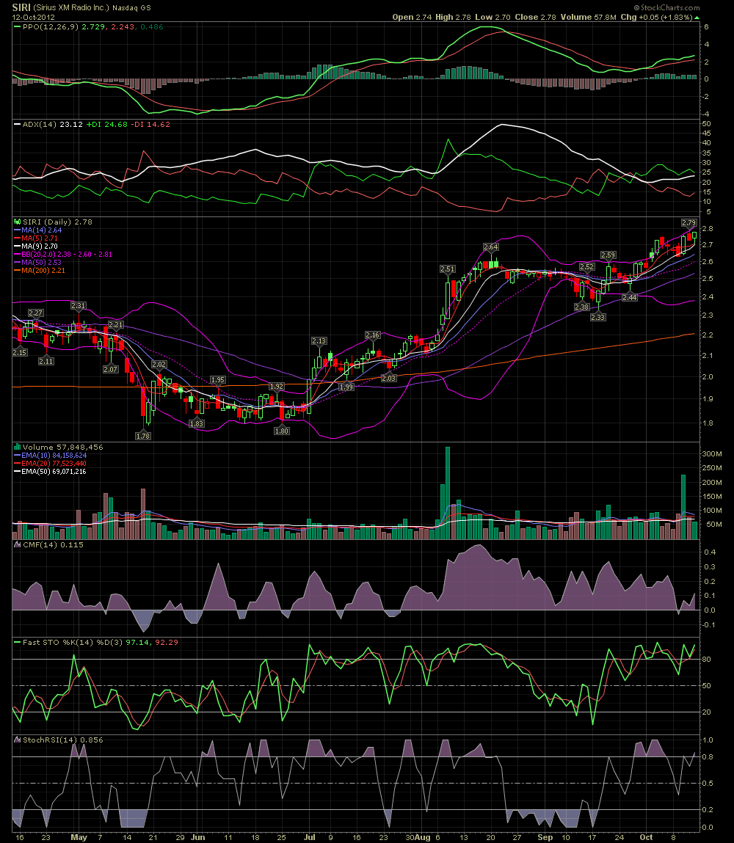The height and width of the screenshot is (843, 734).
Task: Click the May label on the date axis
Action: point(79,837)
